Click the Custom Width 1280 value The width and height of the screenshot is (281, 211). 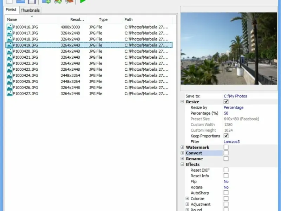pyautogui.click(x=228, y=124)
